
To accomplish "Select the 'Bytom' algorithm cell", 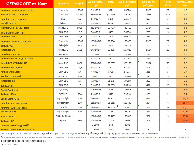I will 63,121.
